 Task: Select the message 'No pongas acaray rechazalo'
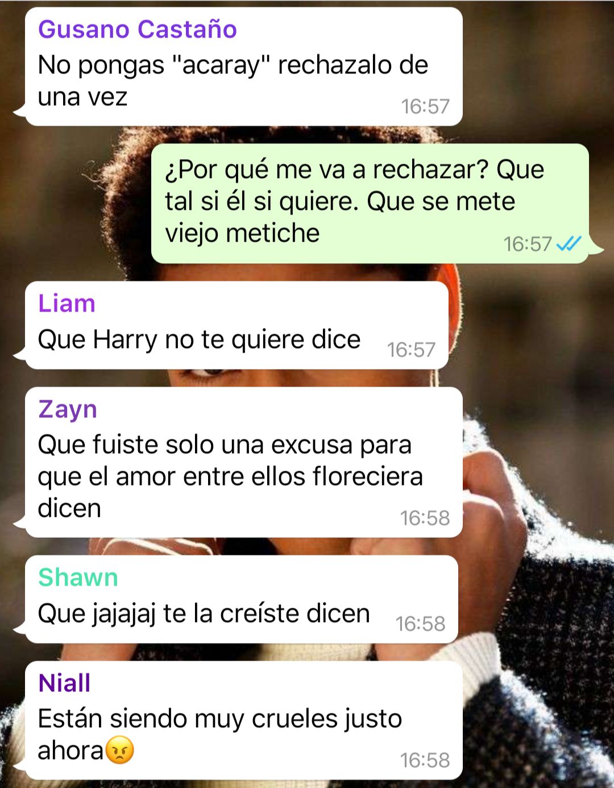pos(243,67)
